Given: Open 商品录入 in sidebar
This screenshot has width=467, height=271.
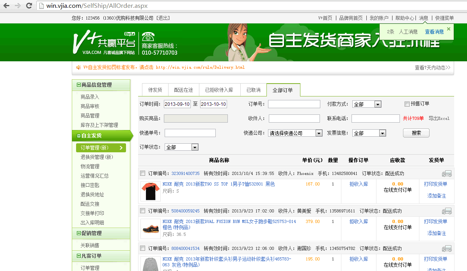Looking at the screenshot, I should tap(90, 97).
